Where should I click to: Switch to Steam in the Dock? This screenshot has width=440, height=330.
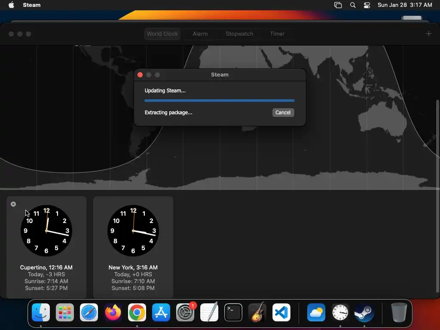click(364, 312)
